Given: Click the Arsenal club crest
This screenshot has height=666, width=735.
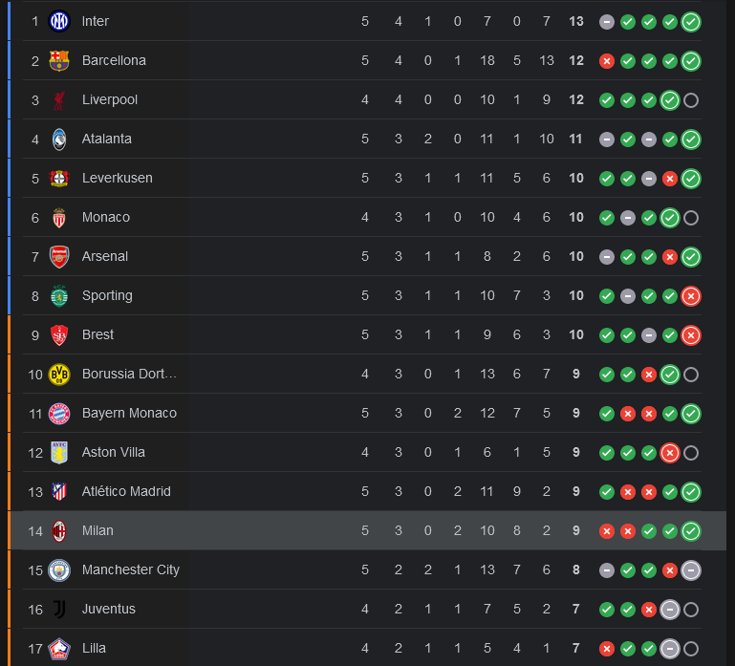Looking at the screenshot, I should 59,256.
